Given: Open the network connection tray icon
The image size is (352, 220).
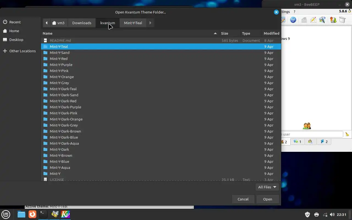Looking at the screenshot, I should (325, 215).
